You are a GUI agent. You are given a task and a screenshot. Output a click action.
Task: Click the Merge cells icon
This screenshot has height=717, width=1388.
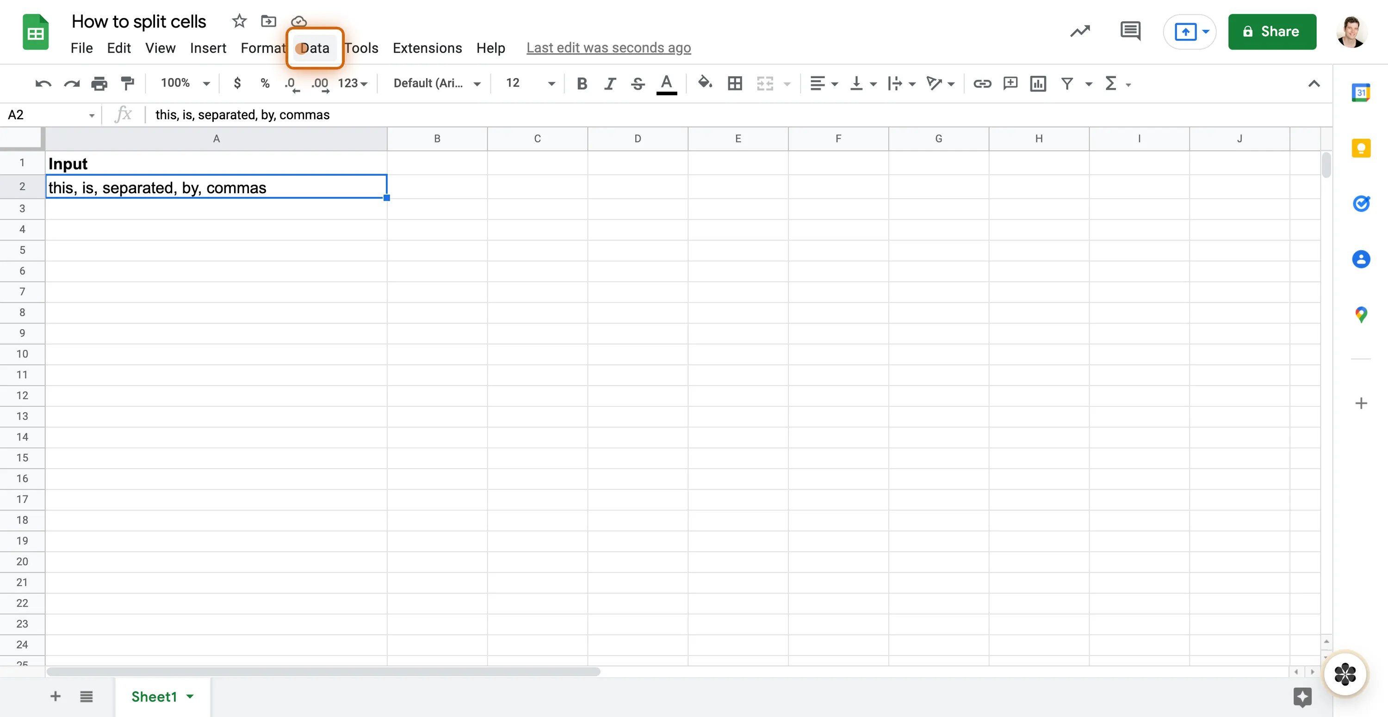(x=765, y=83)
